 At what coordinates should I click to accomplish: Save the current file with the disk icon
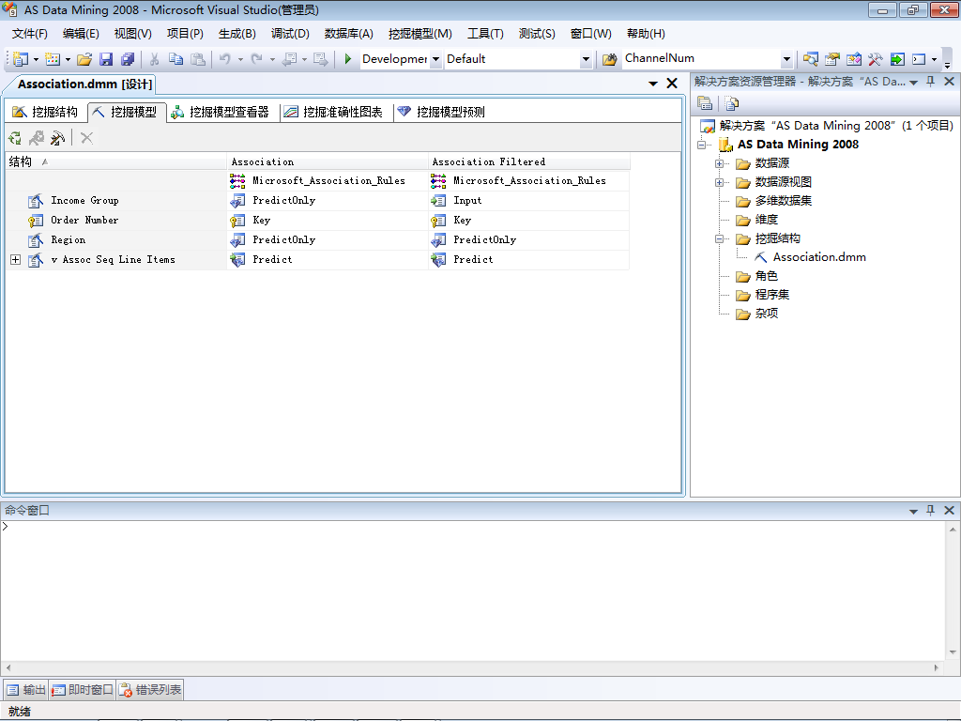106,59
